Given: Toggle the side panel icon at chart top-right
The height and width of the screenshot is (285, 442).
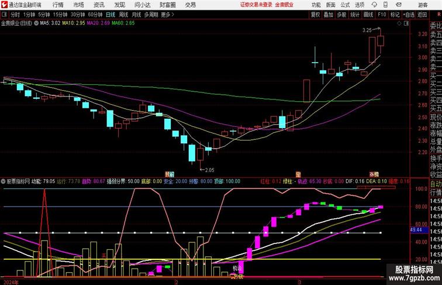Looking at the screenshot, I should point(406,23).
